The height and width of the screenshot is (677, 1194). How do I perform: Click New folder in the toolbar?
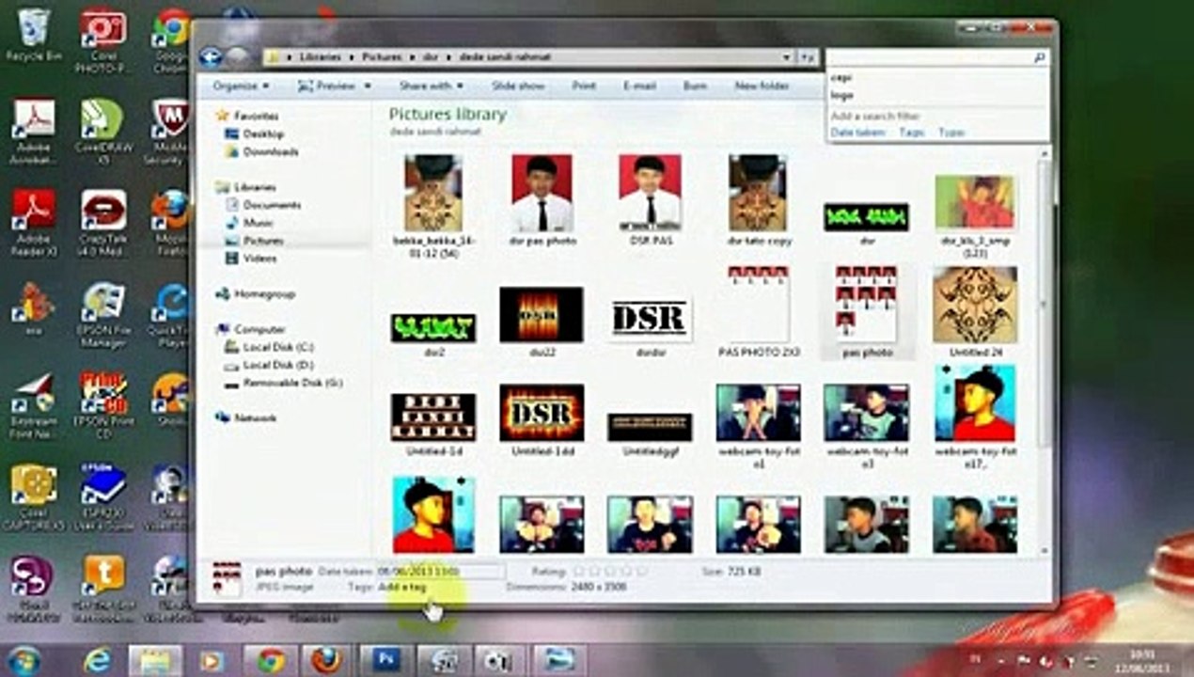(x=762, y=86)
